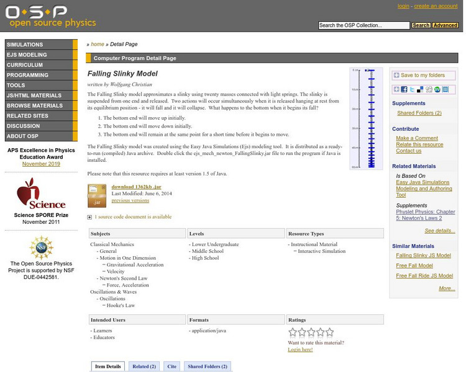Open PROGRAMMING menu item
466x372 pixels.
coord(41,75)
